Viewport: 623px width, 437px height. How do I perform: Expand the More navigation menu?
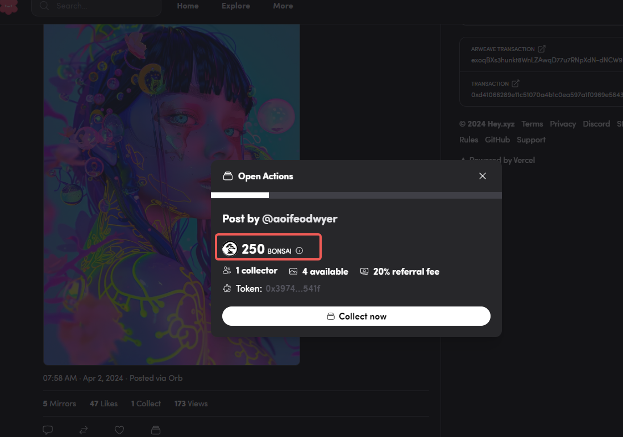pos(283,6)
